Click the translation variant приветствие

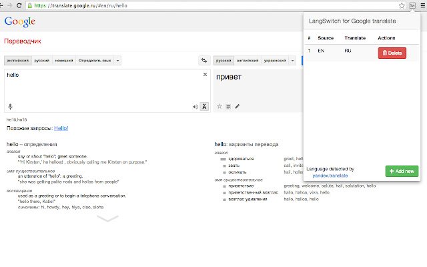click(x=241, y=186)
